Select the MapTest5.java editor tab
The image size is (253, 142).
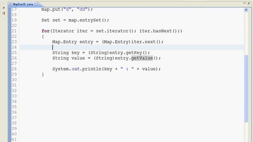coord(23,4)
